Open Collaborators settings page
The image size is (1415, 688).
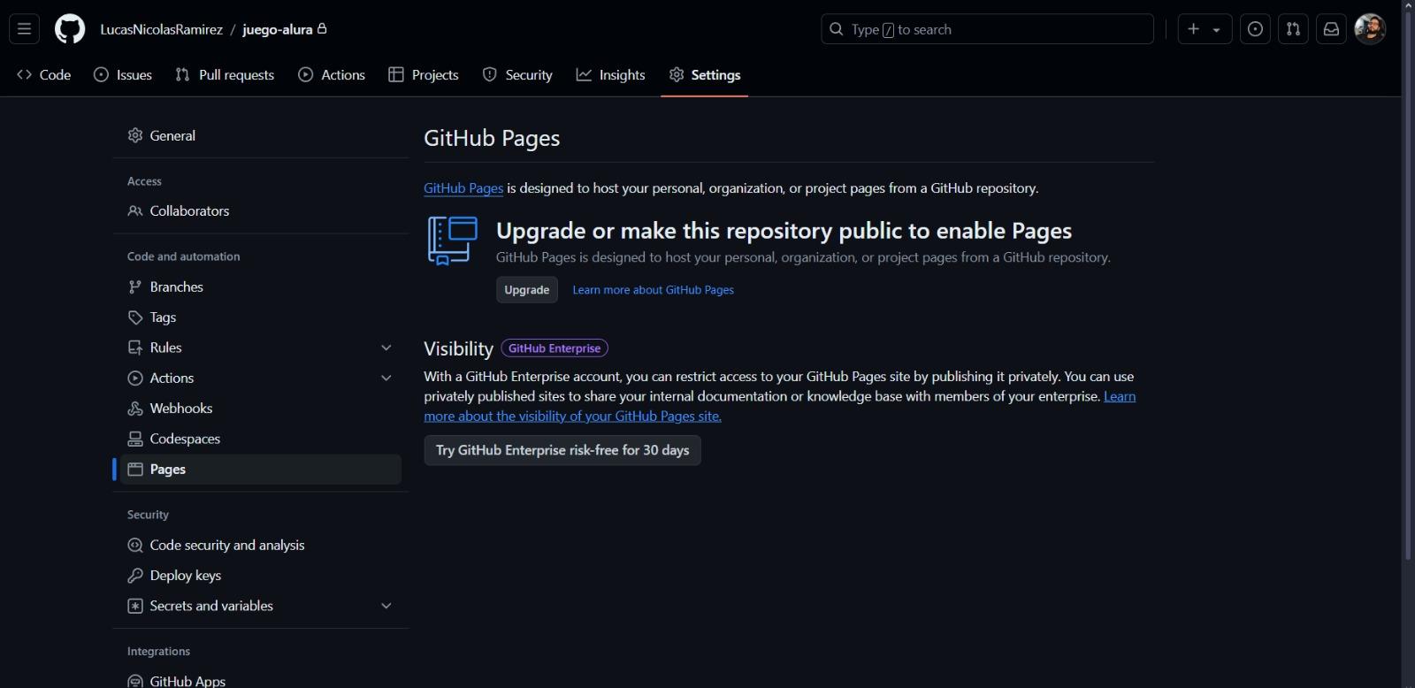point(261,211)
